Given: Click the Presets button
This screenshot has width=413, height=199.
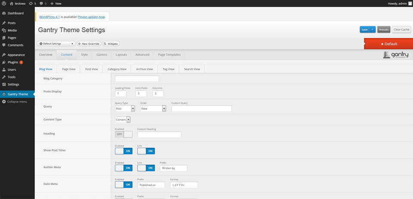Looking at the screenshot, I should pyautogui.click(x=384, y=30).
